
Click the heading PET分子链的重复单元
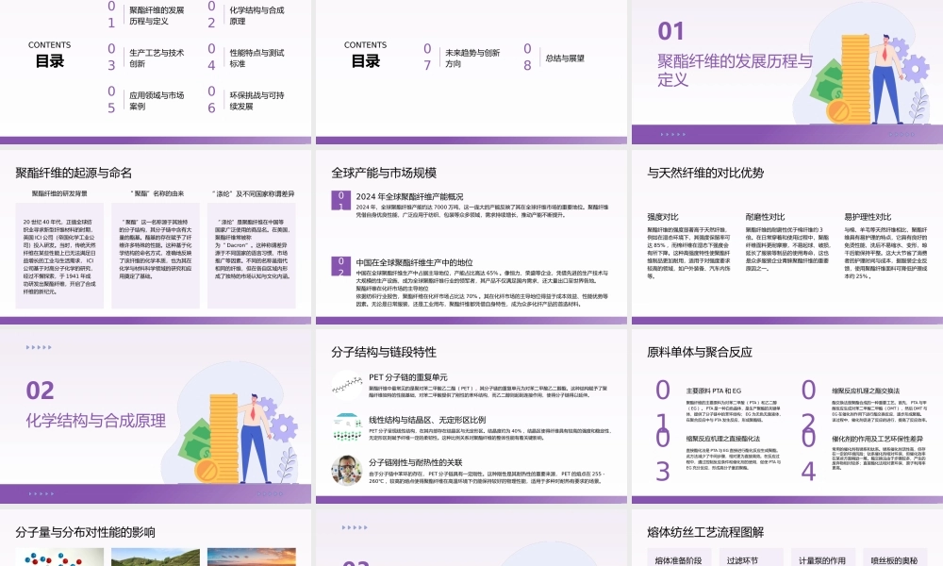click(x=407, y=377)
